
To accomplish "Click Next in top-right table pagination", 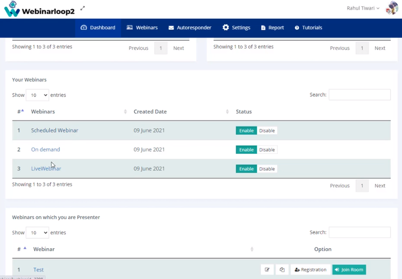I will pos(380,48).
